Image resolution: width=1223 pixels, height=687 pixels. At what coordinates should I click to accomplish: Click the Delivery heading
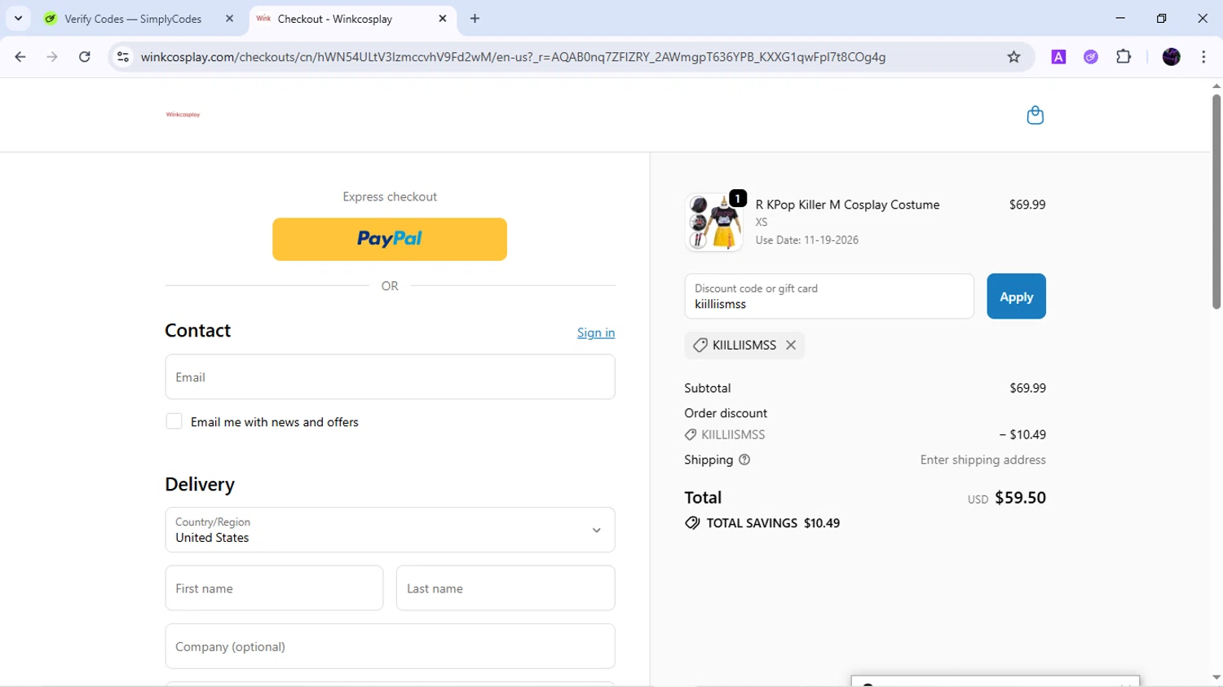coord(200,484)
